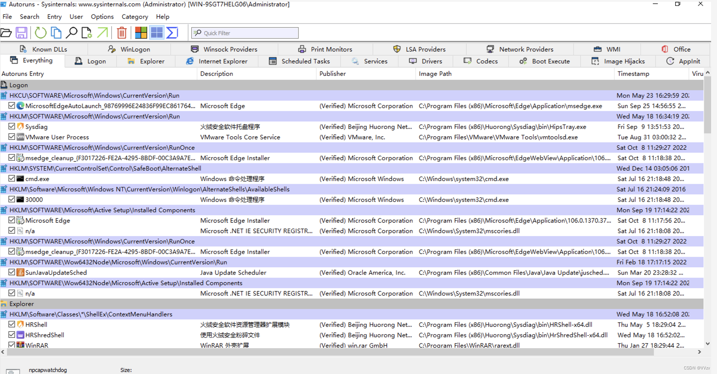Select the HKLM SafeBoot AlternateShell registry row

[352, 168]
